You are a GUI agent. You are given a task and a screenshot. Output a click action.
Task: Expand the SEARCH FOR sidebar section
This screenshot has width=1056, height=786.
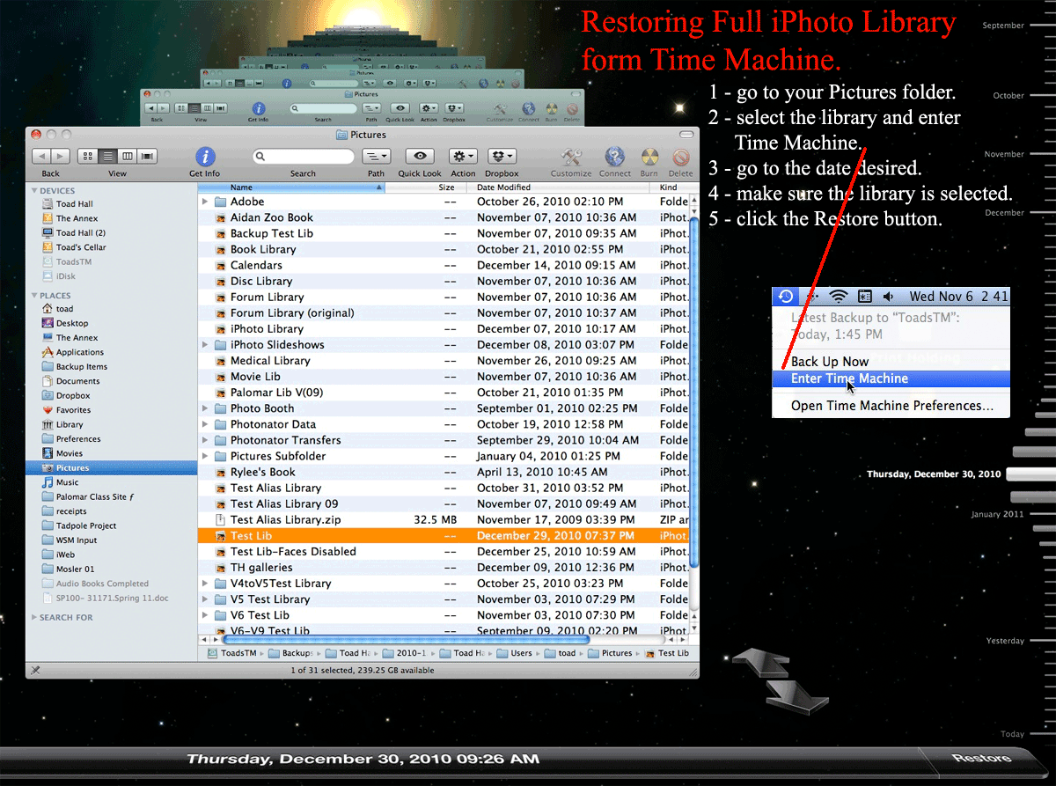(34, 618)
